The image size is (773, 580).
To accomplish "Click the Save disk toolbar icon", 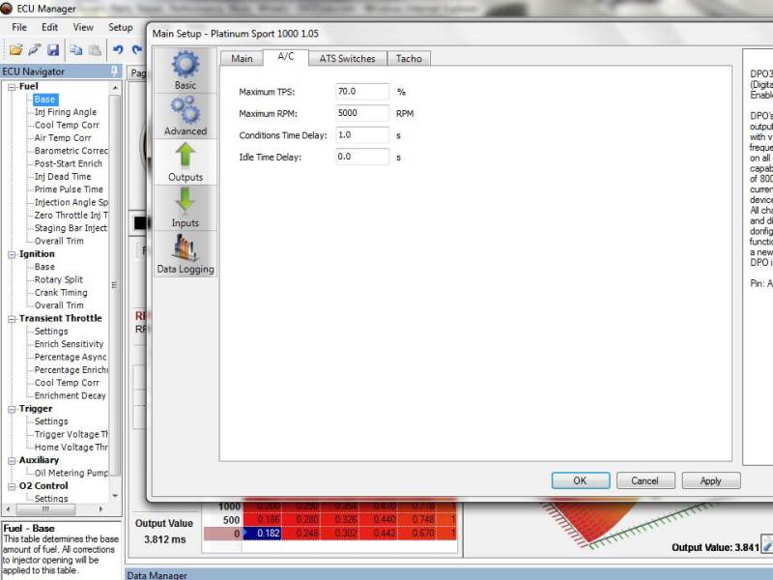I will point(53,50).
